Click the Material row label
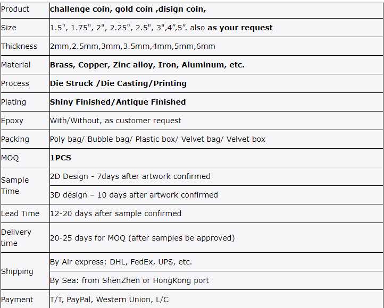The height and width of the screenshot is (308, 384). pos(16,65)
